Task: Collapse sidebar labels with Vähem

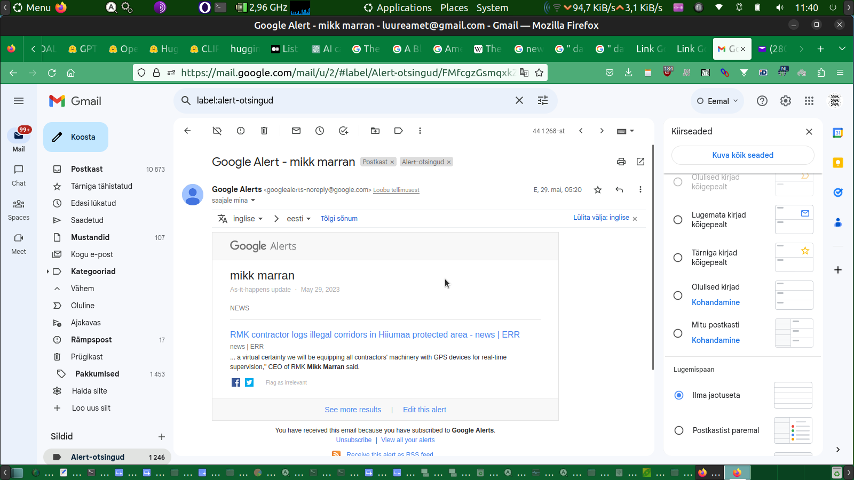Action: [x=82, y=289]
